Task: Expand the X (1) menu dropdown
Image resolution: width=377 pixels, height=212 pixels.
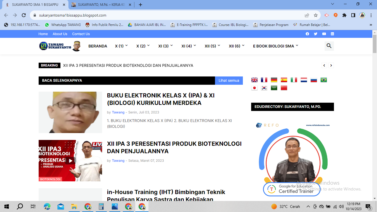Action: (x=121, y=46)
